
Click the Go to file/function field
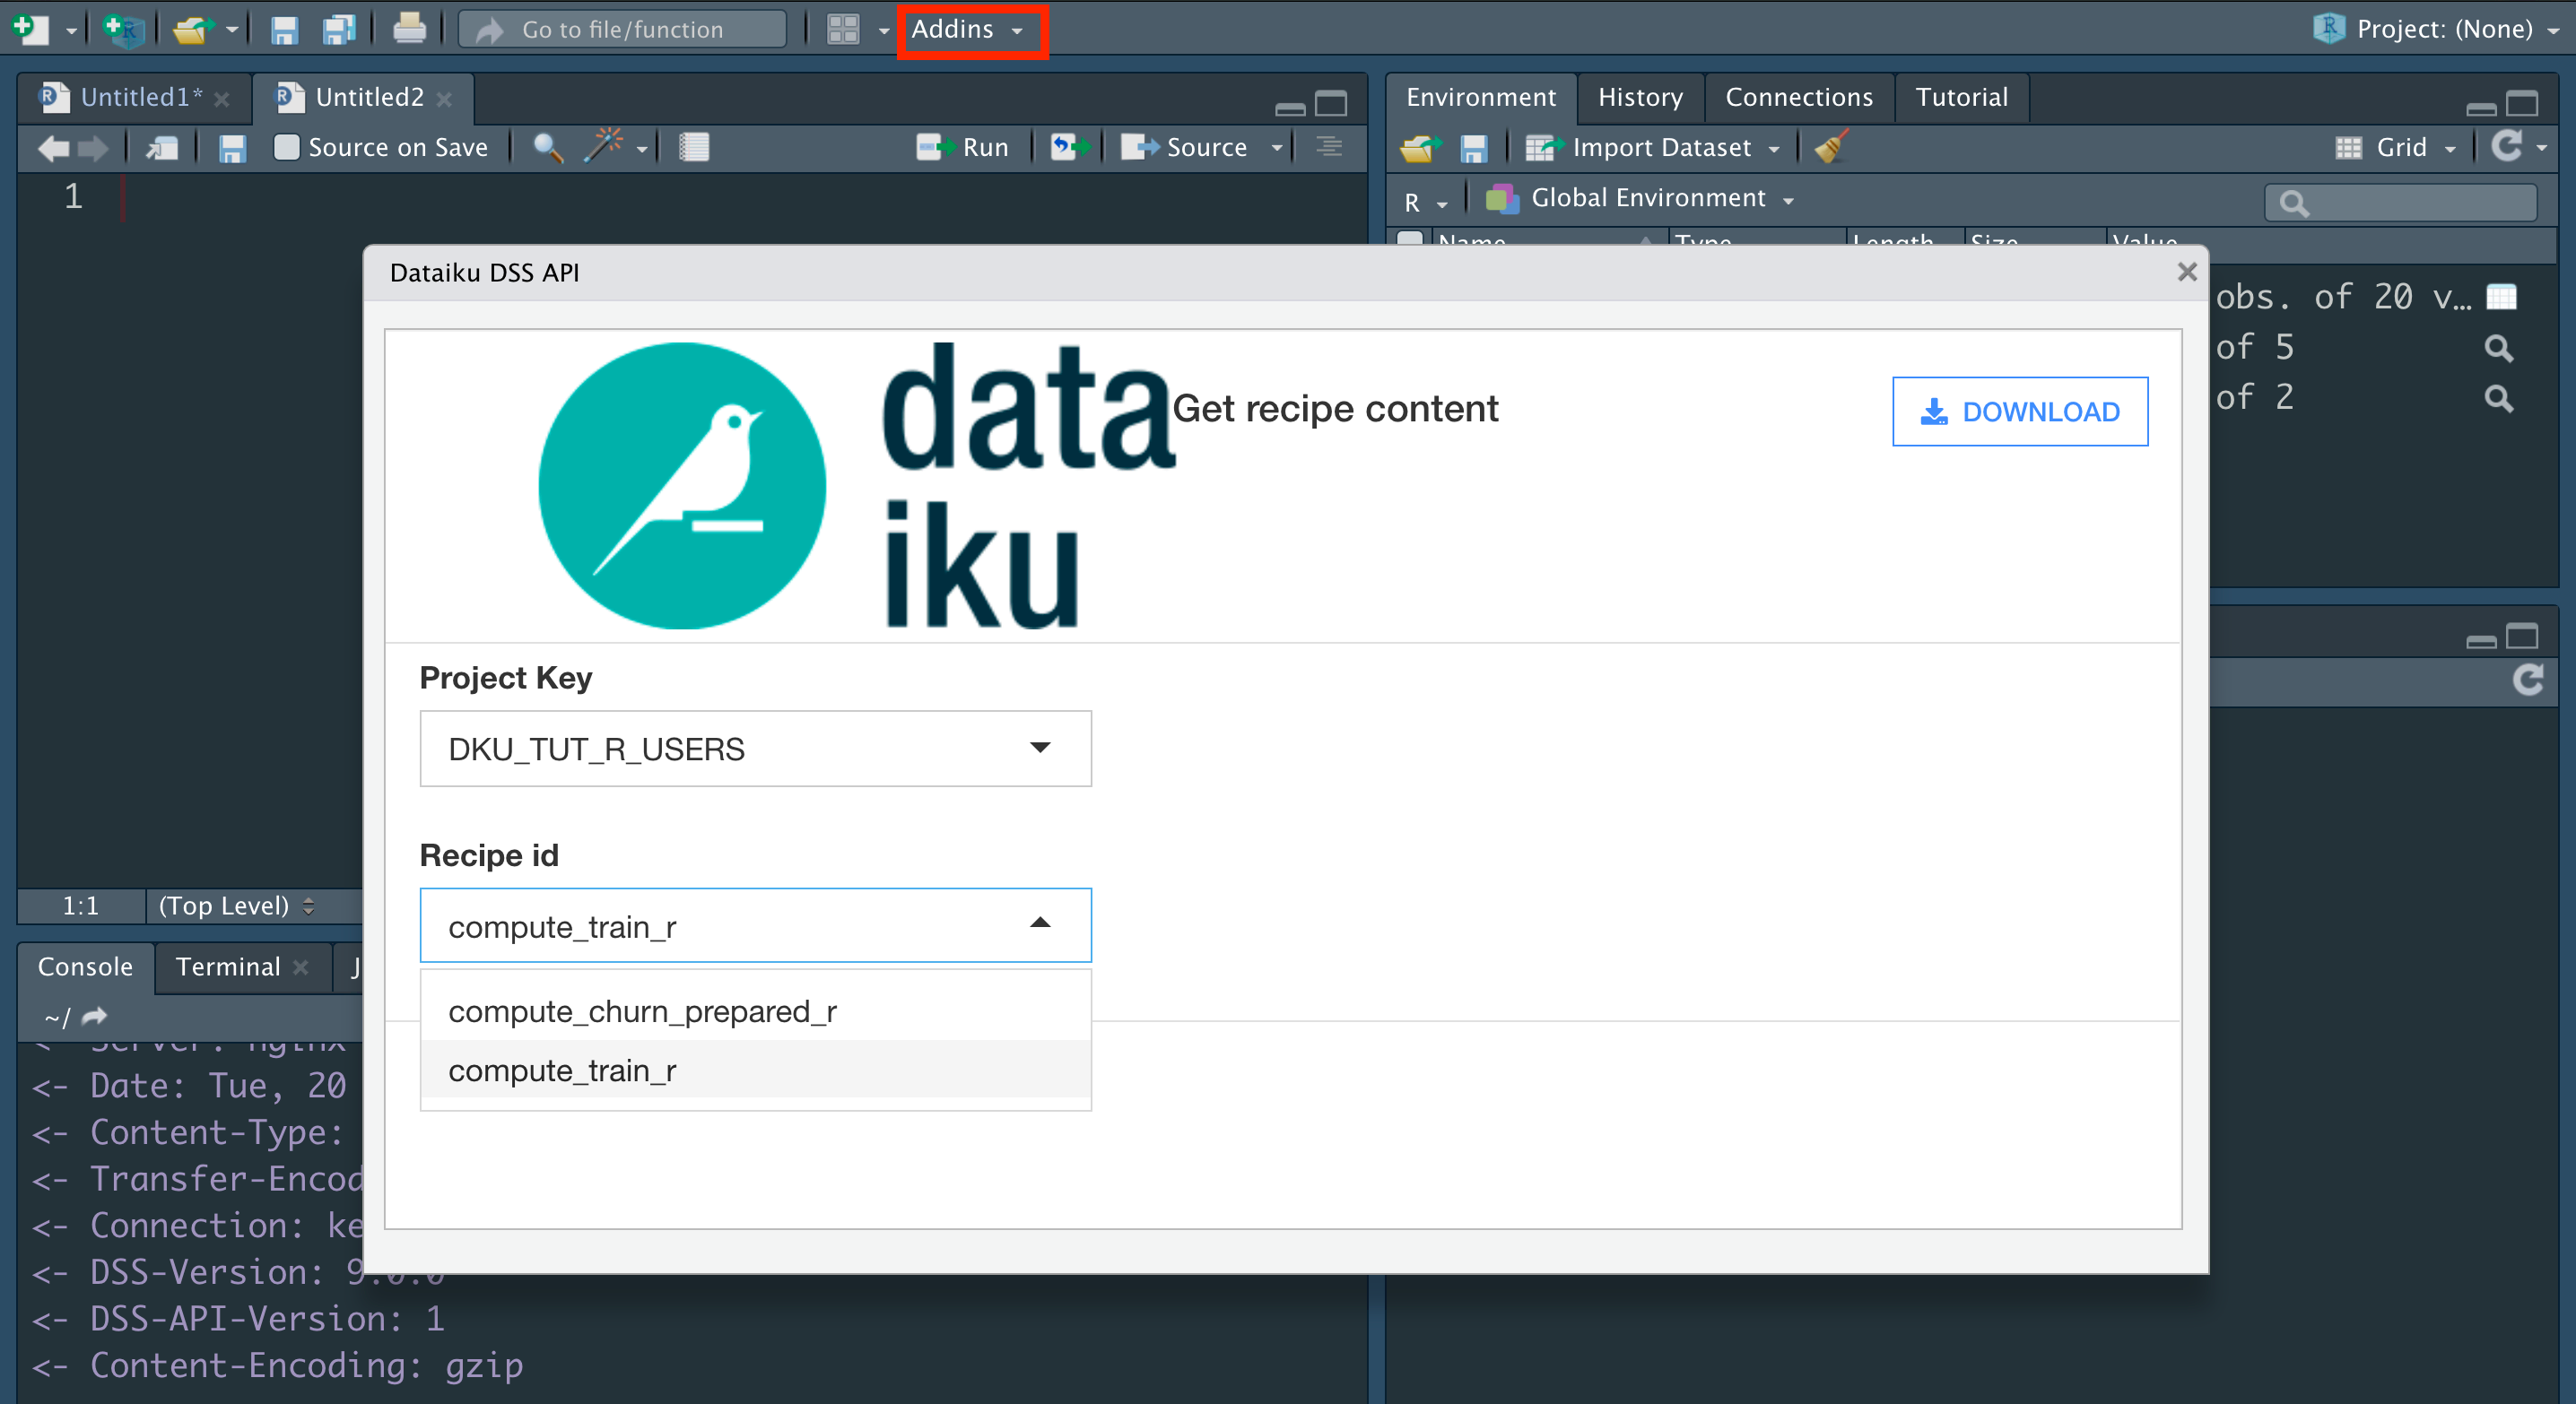pos(623,29)
